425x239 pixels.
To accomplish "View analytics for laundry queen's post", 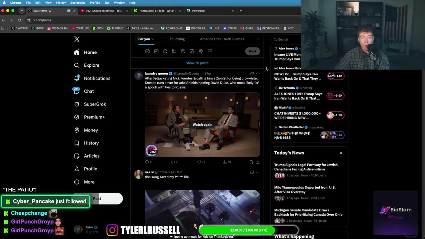I will tap(227, 162).
